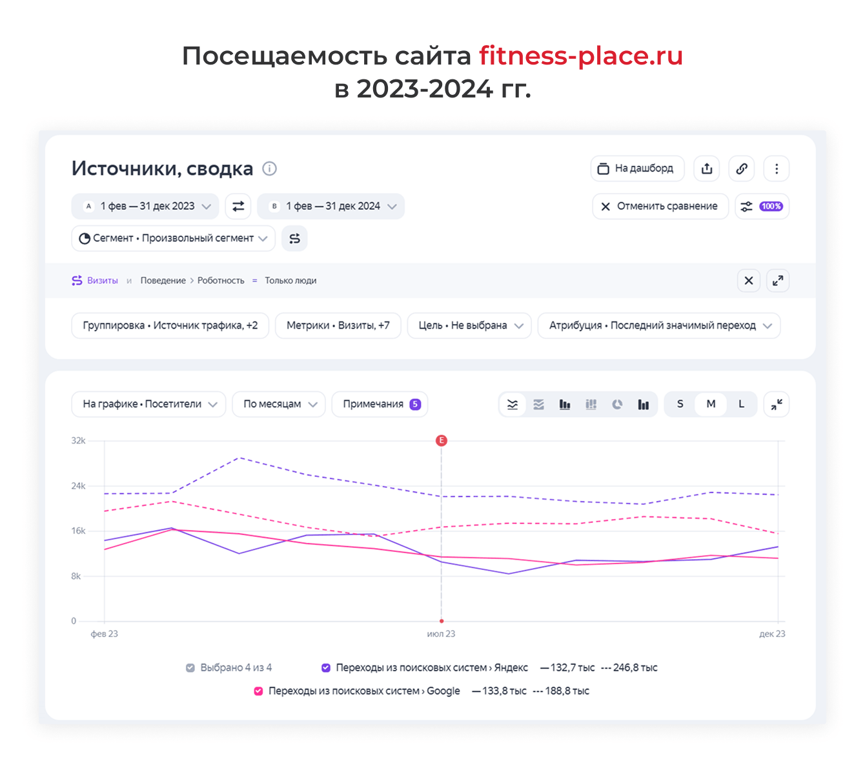Set chart size to M

pyautogui.click(x=711, y=404)
